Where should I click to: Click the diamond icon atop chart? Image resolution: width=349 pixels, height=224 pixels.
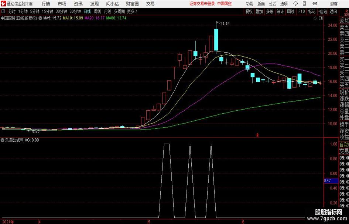pos(315,18)
